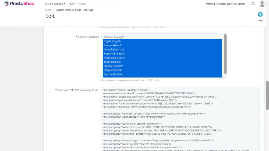Click the twitter:image:src meta line
The image size is (269, 151).
[x=158, y=141]
